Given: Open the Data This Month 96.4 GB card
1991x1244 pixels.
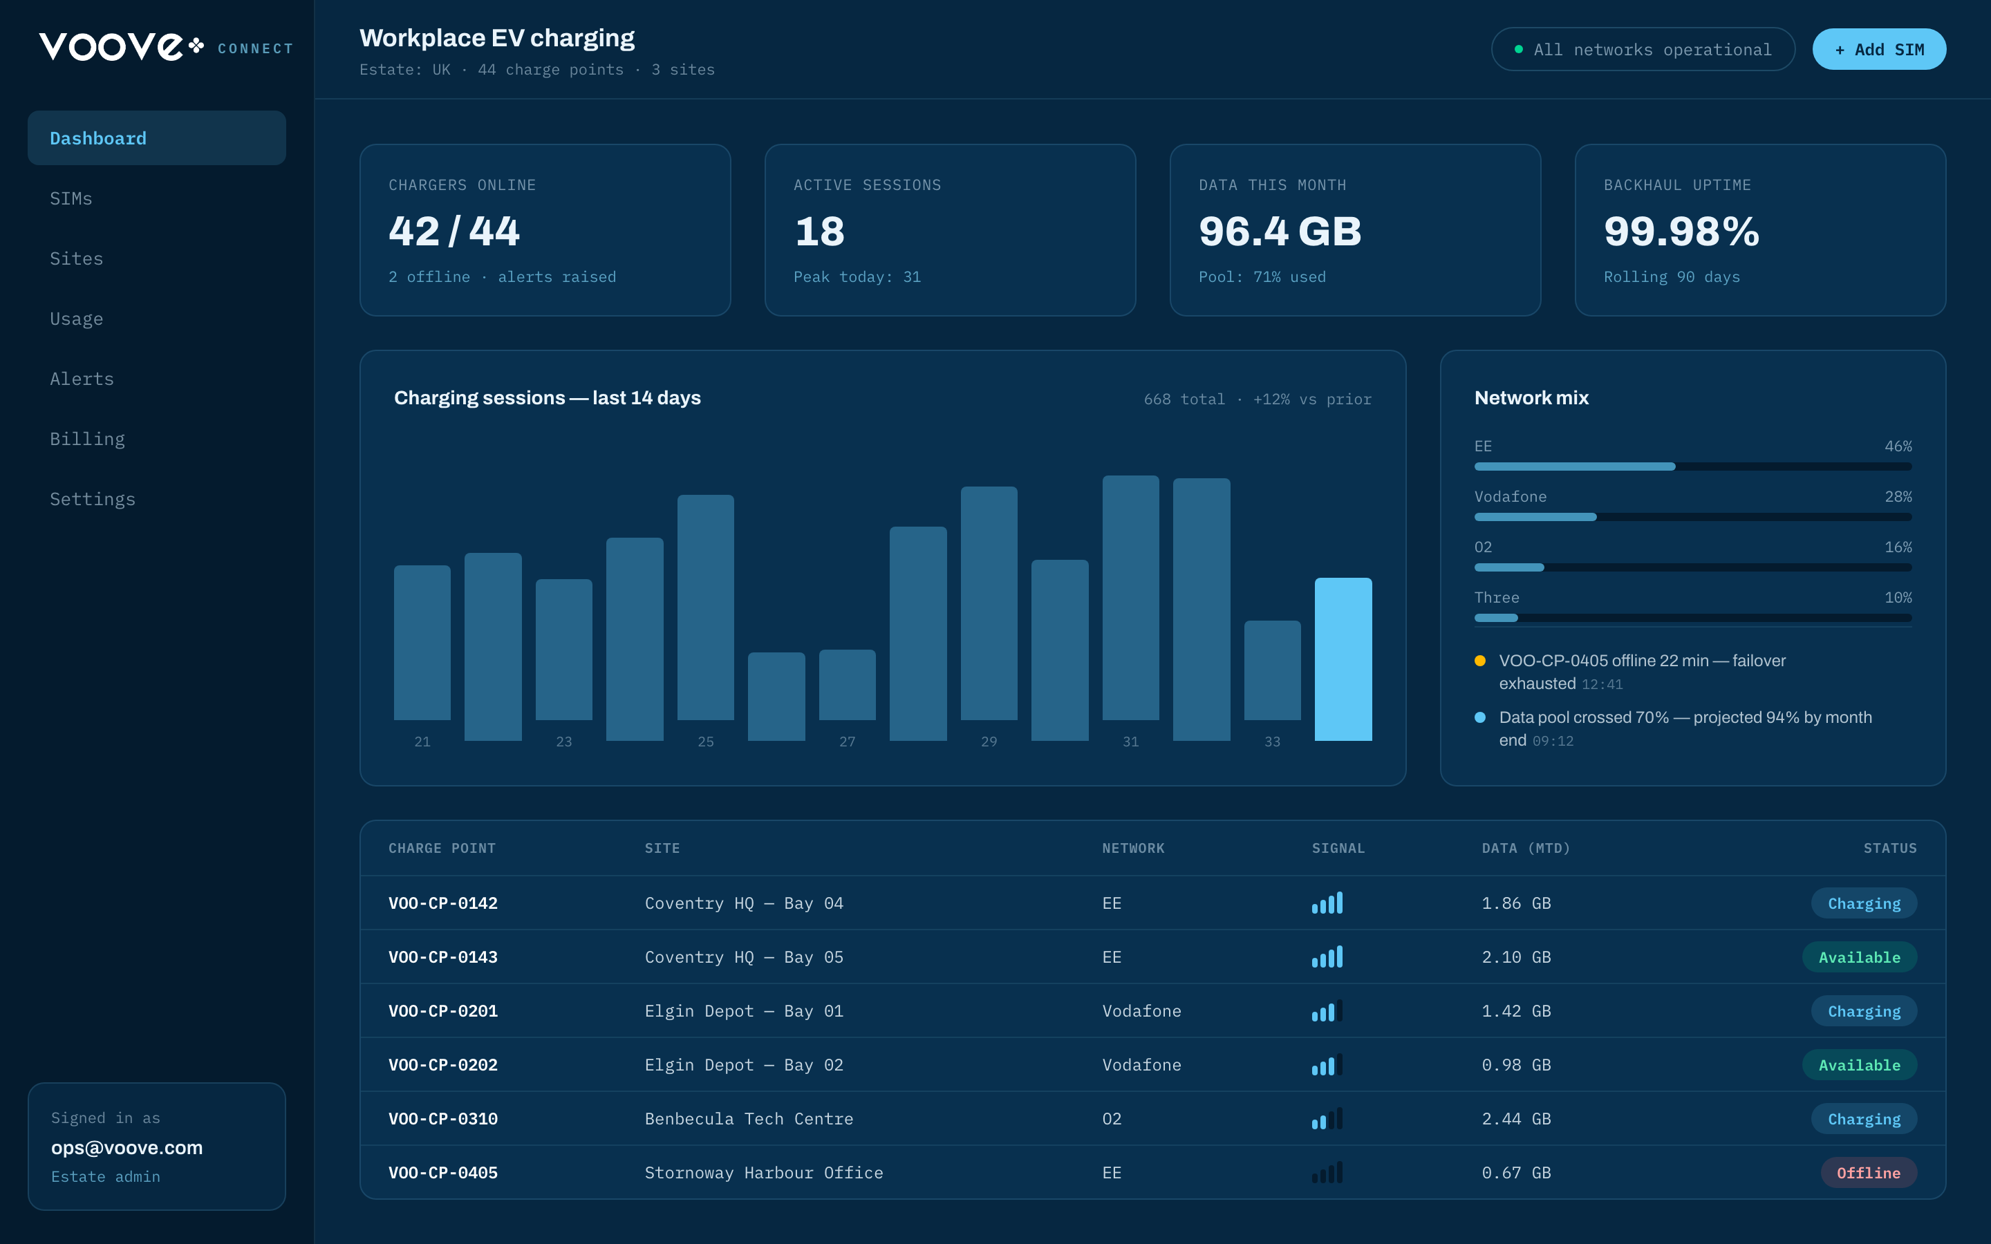Looking at the screenshot, I should (x=1355, y=230).
